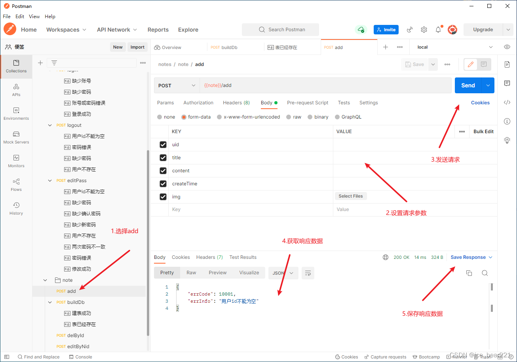Switch to the Pre-request Script tab

pos(308,103)
